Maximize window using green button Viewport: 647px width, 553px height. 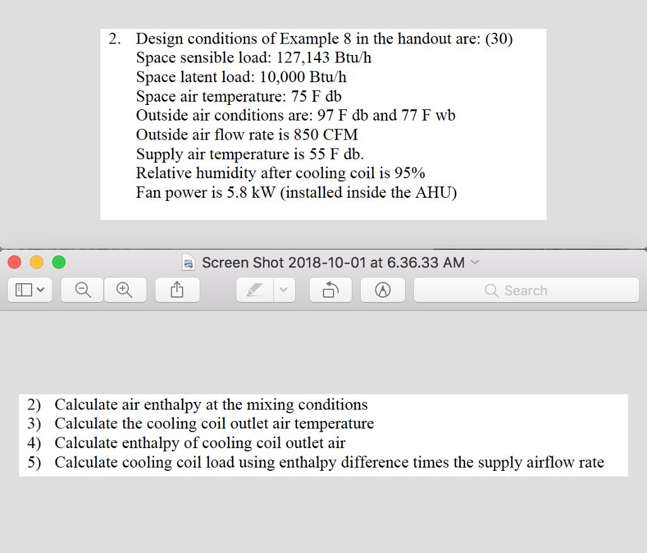[59, 262]
